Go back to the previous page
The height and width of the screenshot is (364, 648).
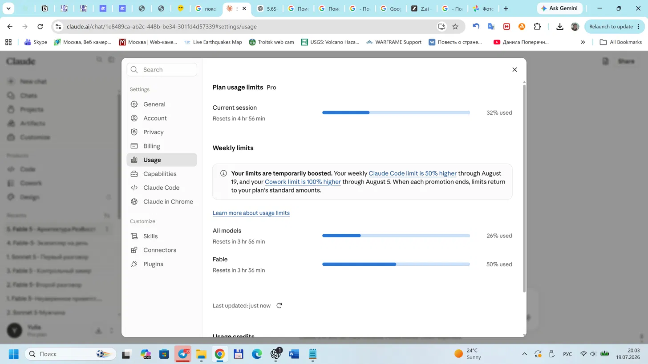(x=10, y=27)
